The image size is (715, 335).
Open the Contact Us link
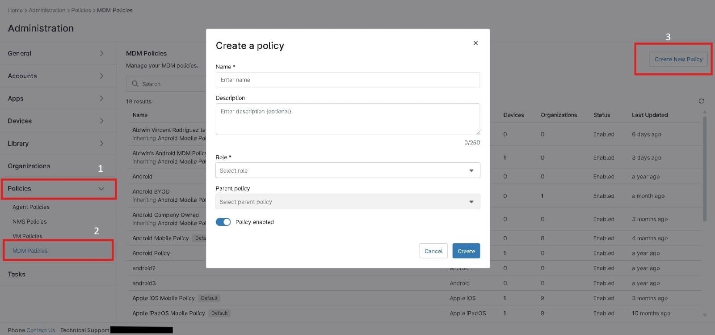click(x=40, y=330)
